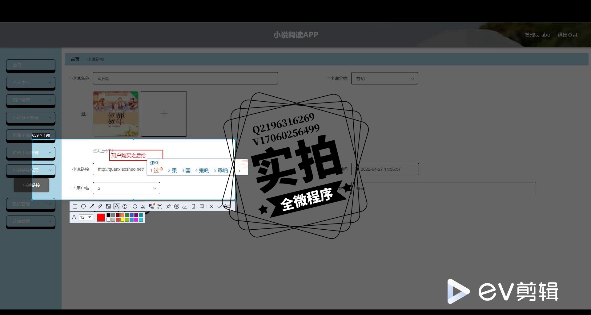The width and height of the screenshot is (591, 315).
Task: Pick the black color swatch
Action: [x=108, y=215]
